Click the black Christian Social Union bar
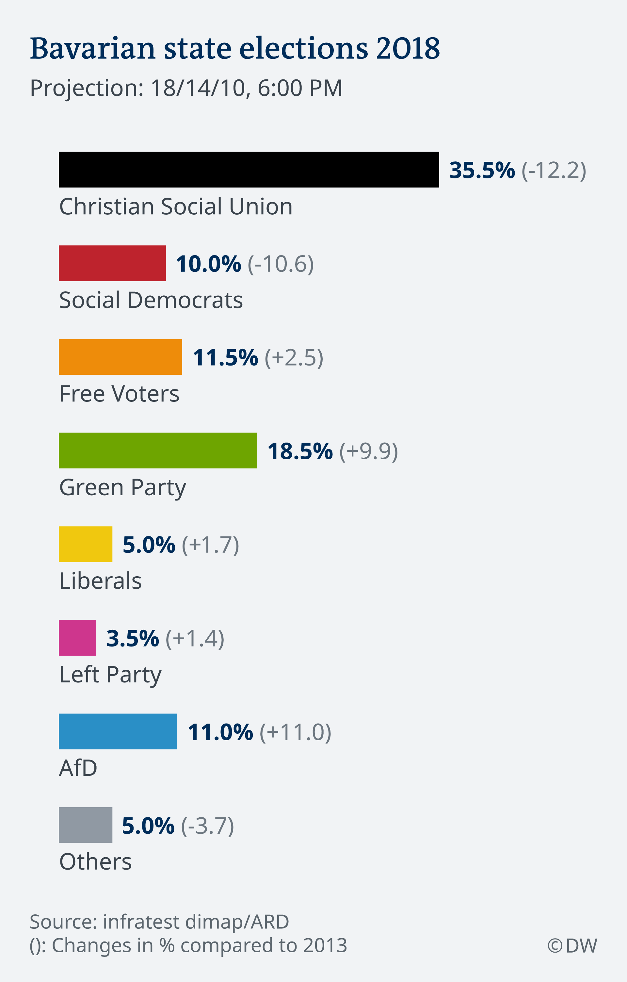This screenshot has width=627, height=982. tap(249, 170)
